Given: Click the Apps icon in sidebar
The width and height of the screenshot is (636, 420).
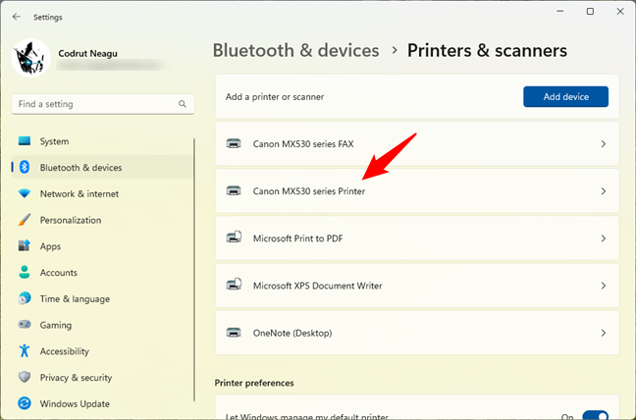Looking at the screenshot, I should click(x=25, y=245).
